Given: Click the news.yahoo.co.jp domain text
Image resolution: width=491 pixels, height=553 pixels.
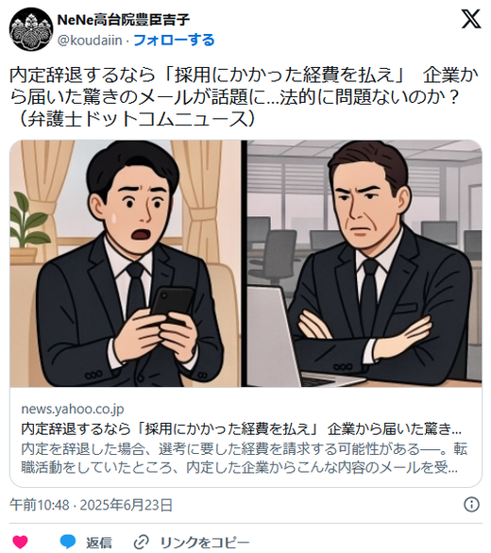Looking at the screenshot, I should pos(73,410).
